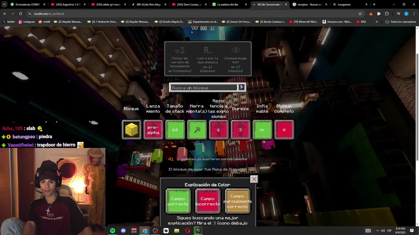Screen dimensions: 419x235
Task: Submit the block guess with arrow button
Action: point(242,87)
